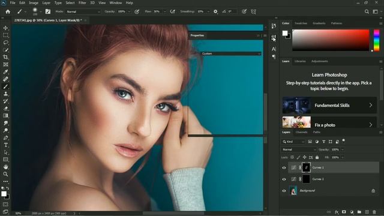Toggle symmetry paint options butterfly icon
The image size is (384, 216).
(x=253, y=11)
